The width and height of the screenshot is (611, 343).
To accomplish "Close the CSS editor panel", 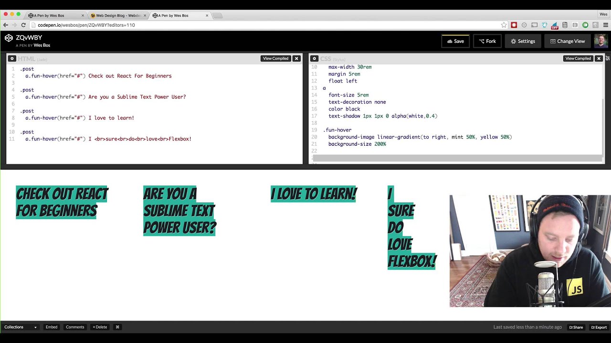I will coord(599,59).
